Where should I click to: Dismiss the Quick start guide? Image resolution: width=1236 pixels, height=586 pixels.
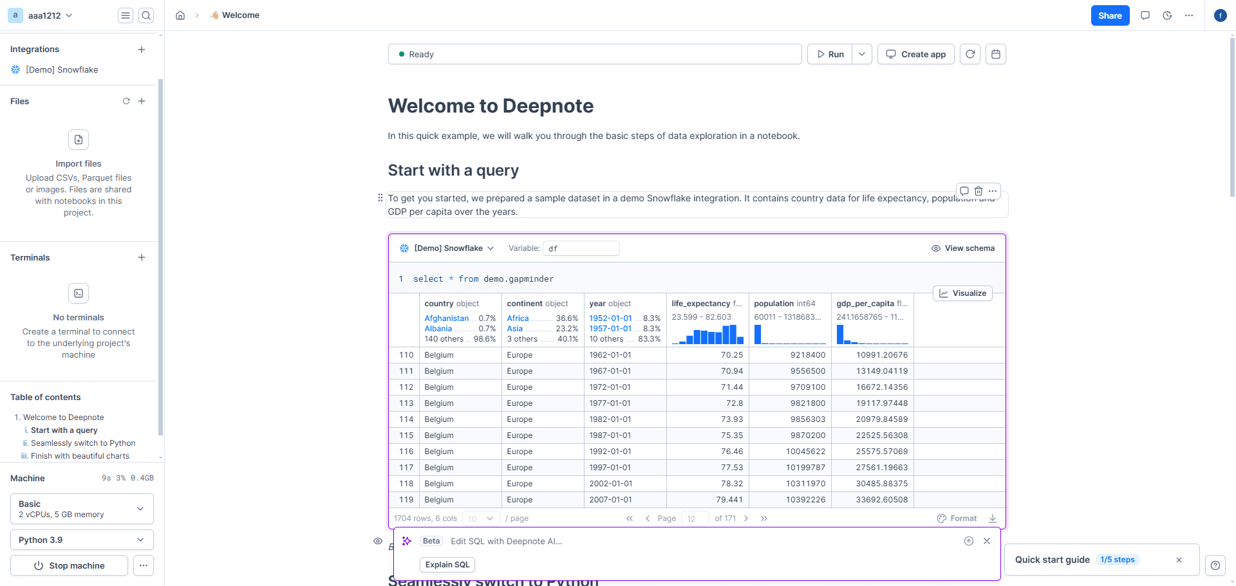1179,560
